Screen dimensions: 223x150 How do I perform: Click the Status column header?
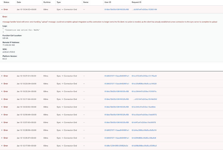click(x=6, y=2)
